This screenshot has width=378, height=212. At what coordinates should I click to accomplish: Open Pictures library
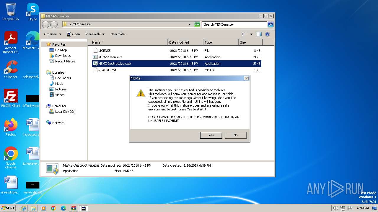coord(61,89)
